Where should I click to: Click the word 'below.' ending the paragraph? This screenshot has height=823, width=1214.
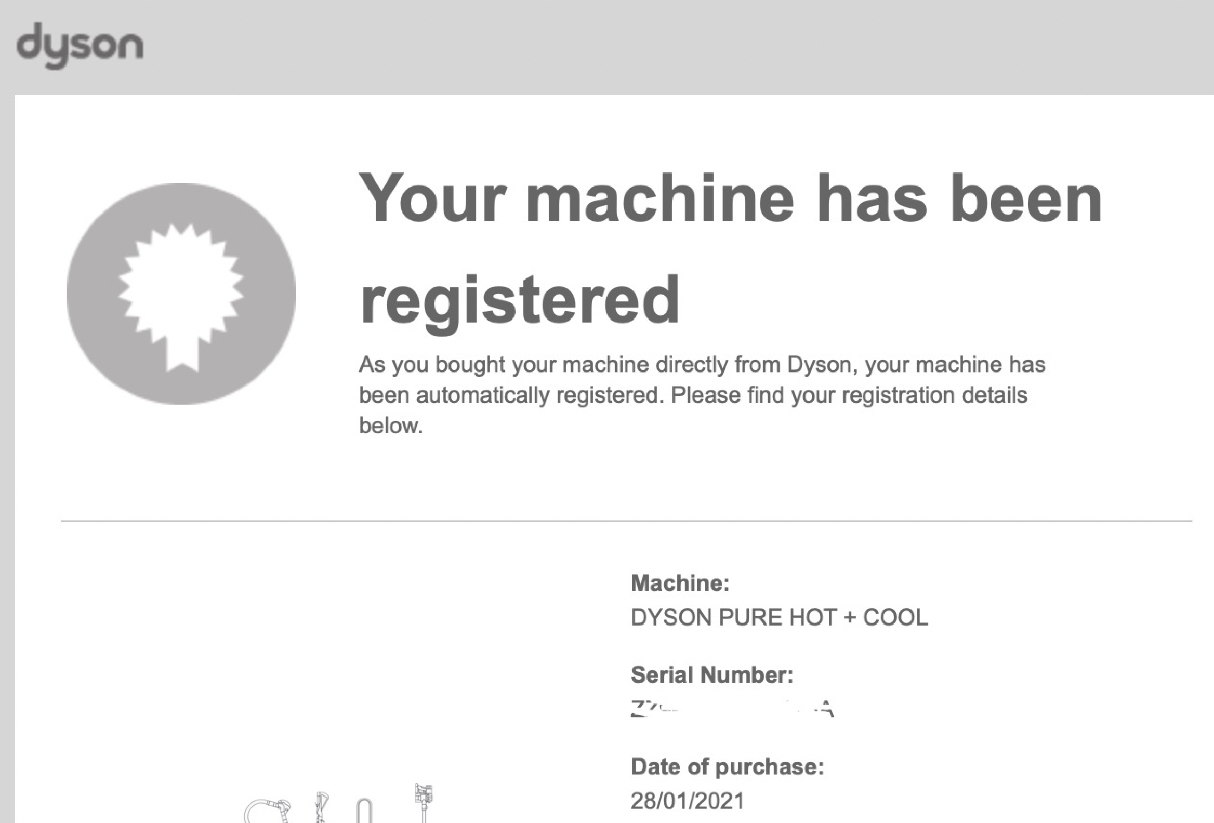tap(390, 426)
